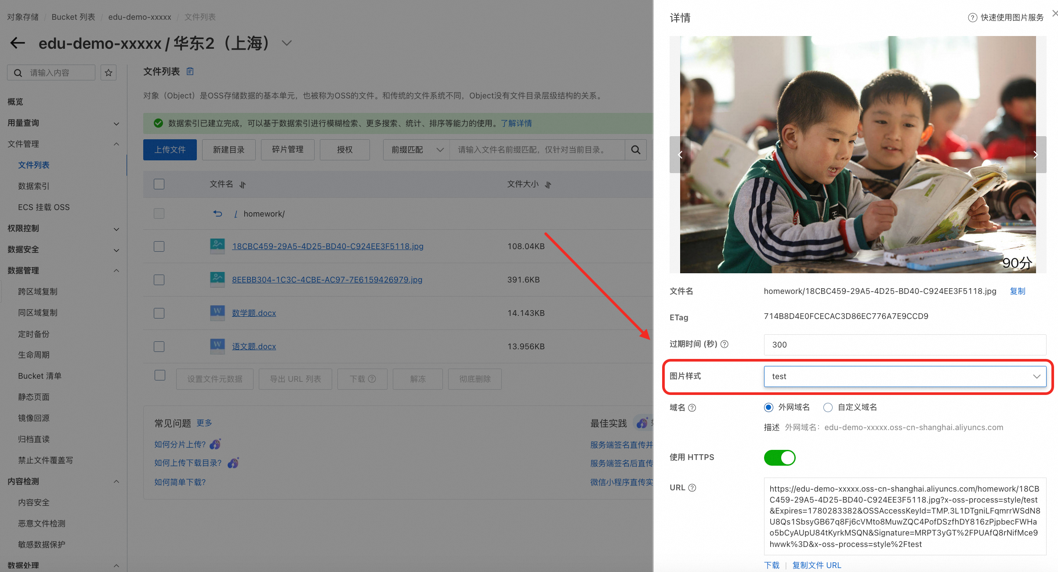Click assistant icon next to 如何分片上传?
The height and width of the screenshot is (572, 1058).
[x=215, y=444]
